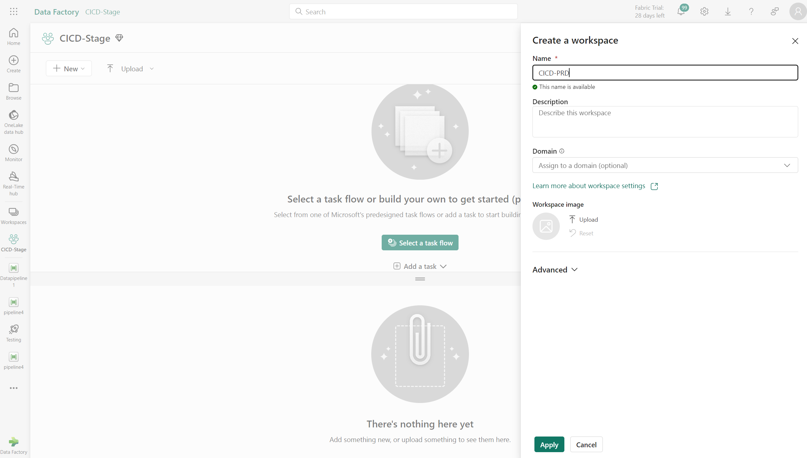This screenshot has height=458, width=807.
Task: Click the CICD-Stage breadcrumb
Action: click(103, 12)
